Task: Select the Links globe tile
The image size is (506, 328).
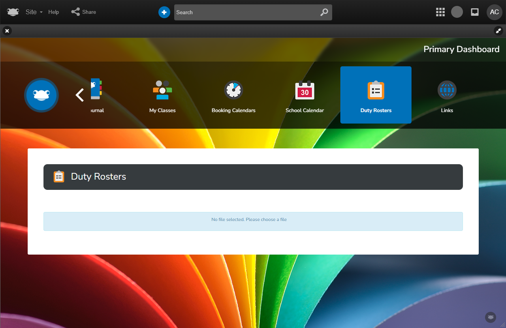Action: pos(447,96)
